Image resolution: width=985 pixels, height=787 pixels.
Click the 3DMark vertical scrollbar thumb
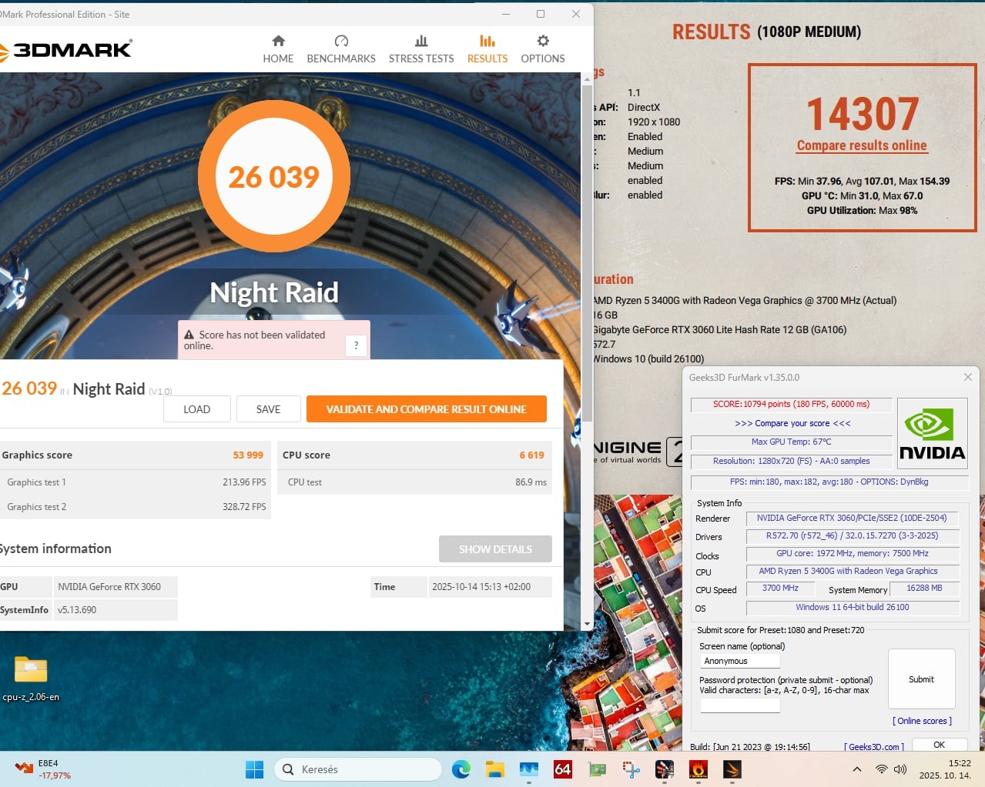(x=587, y=254)
